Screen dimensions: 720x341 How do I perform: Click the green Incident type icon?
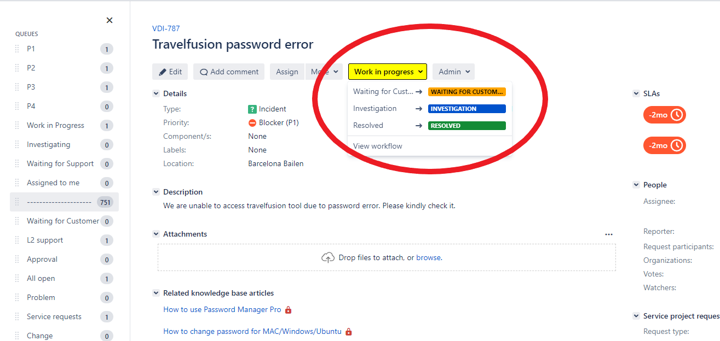click(252, 109)
